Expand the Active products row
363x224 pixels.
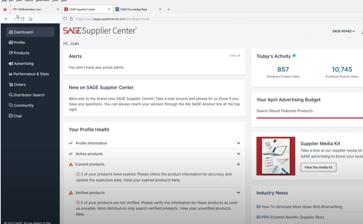pyautogui.click(x=238, y=154)
